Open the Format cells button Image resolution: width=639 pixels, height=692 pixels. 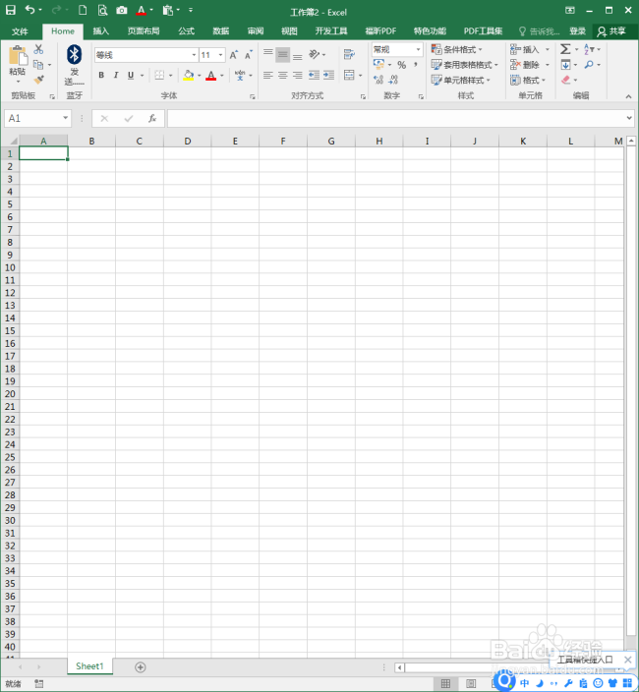[x=528, y=80]
